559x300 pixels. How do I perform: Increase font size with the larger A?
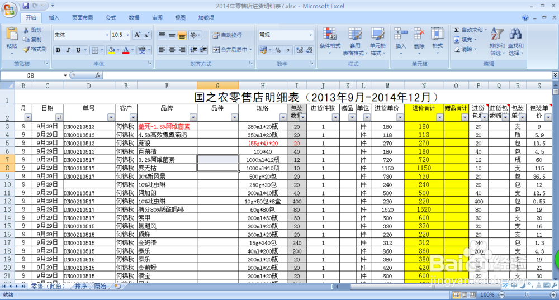pos(138,35)
